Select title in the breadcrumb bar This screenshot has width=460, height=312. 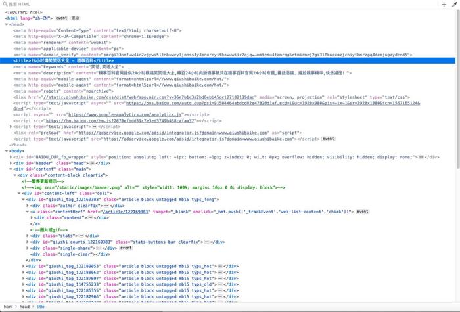41,307
